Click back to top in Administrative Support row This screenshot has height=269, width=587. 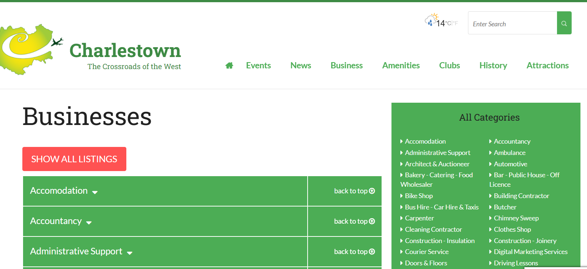[354, 252]
